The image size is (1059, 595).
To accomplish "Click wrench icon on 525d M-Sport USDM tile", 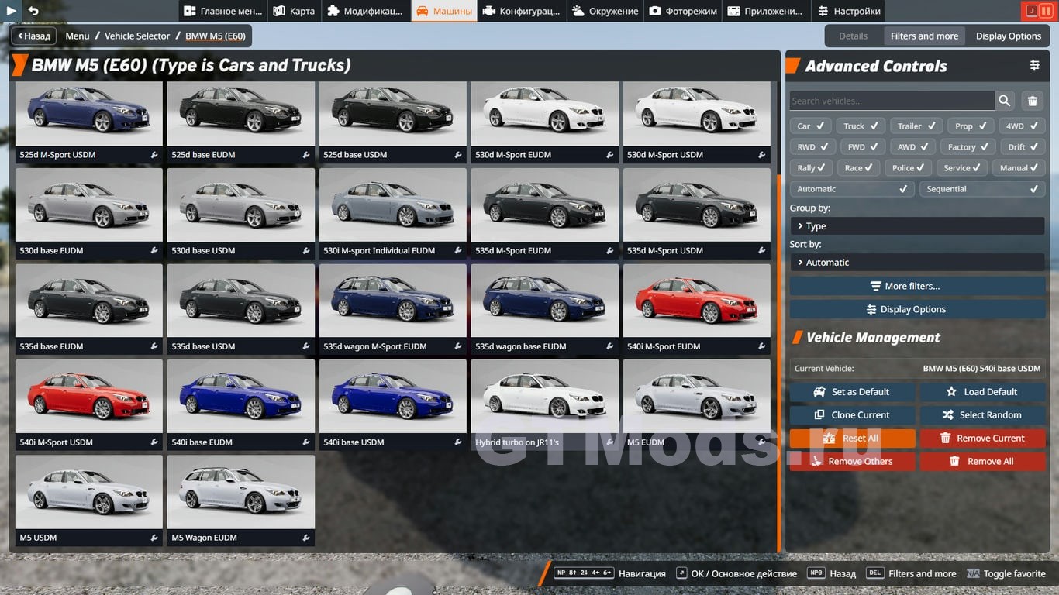I will [x=154, y=155].
